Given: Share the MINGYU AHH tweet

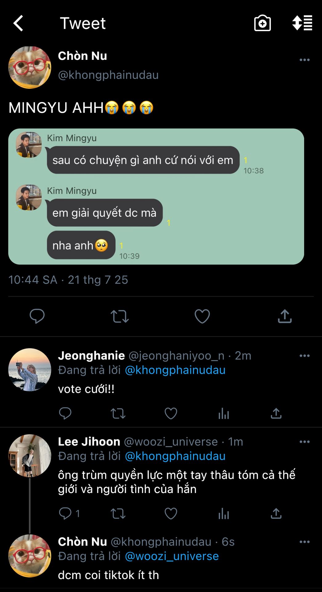Looking at the screenshot, I should click(285, 316).
